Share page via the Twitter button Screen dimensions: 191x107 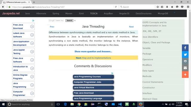[185, 54]
